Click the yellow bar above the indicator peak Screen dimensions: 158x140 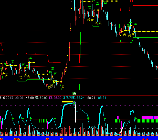point(67,101)
